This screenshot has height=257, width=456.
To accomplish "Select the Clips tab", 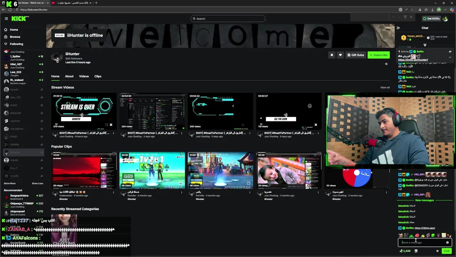I will (98, 76).
